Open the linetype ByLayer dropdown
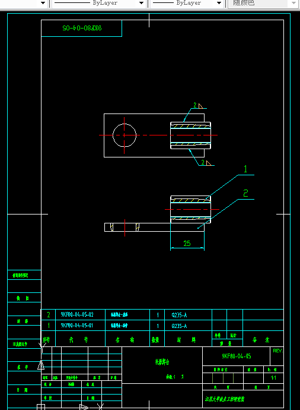 coord(99,3)
